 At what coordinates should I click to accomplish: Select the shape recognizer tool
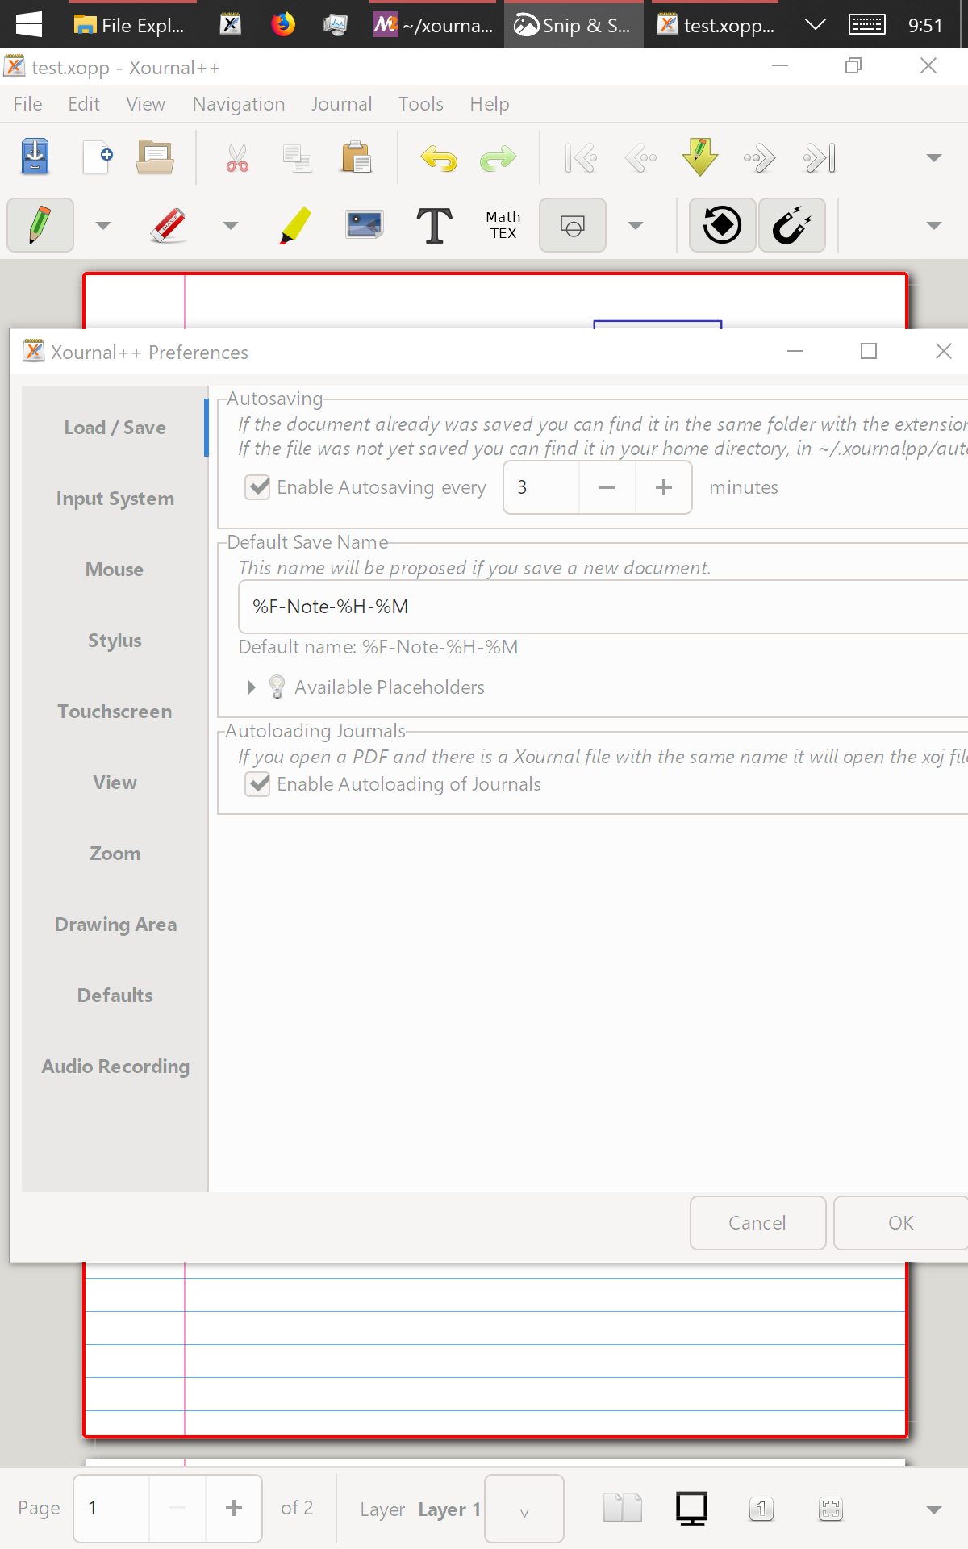click(x=573, y=225)
